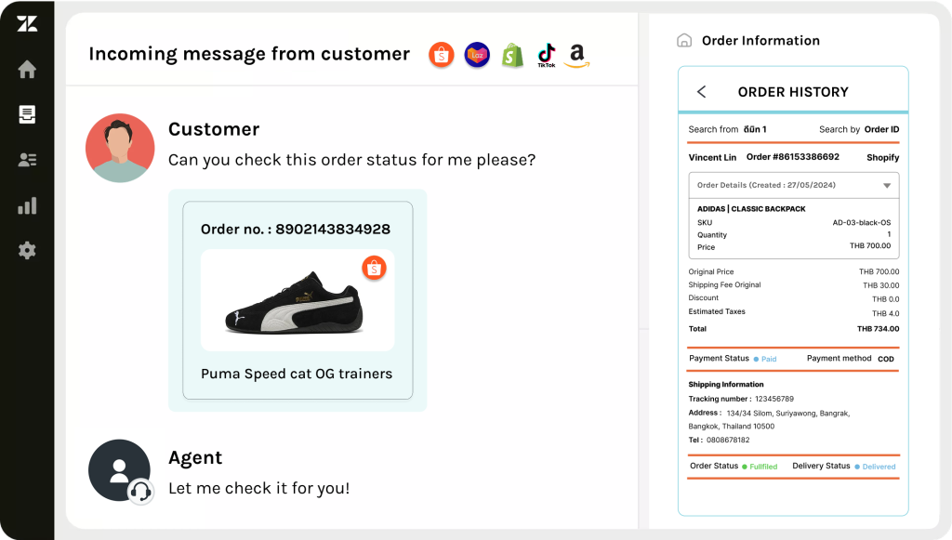Open the Puma Speed cat shoe image
Screen dimensions: 952x540
295,301
